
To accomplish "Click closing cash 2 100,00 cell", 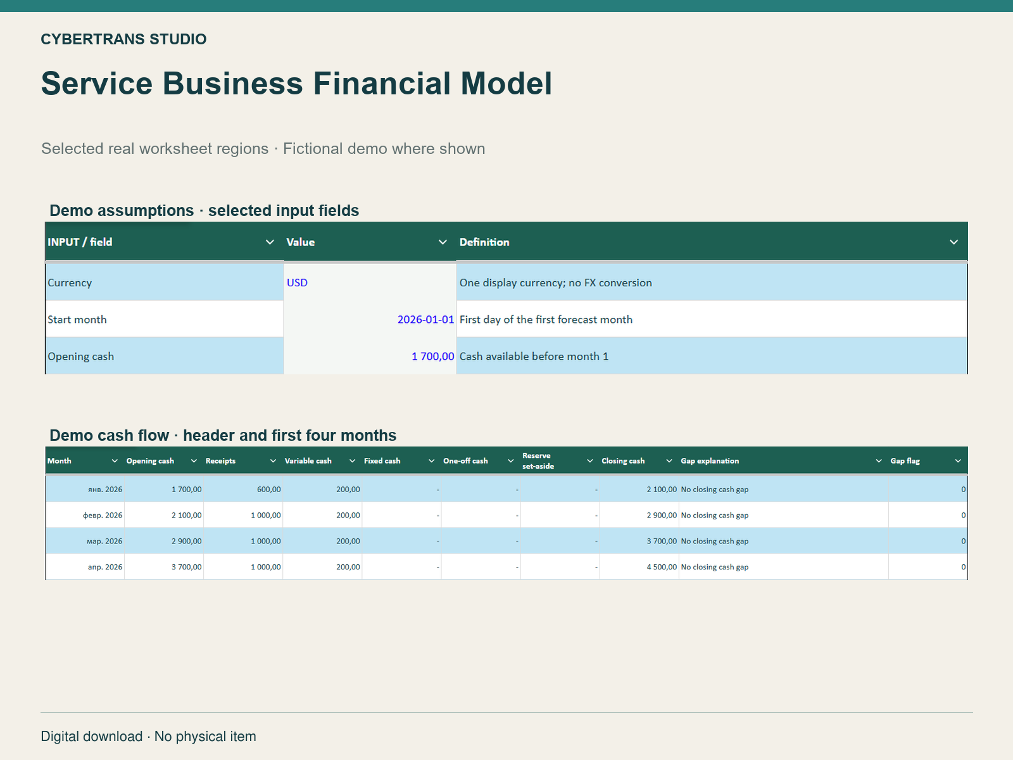I will click(639, 489).
